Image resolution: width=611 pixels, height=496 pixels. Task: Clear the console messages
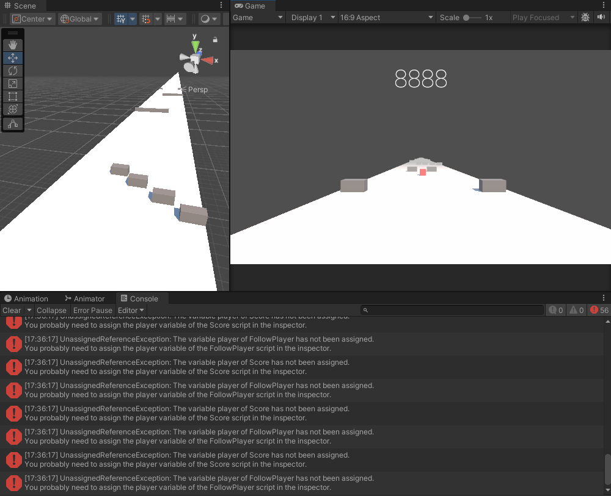pos(12,310)
